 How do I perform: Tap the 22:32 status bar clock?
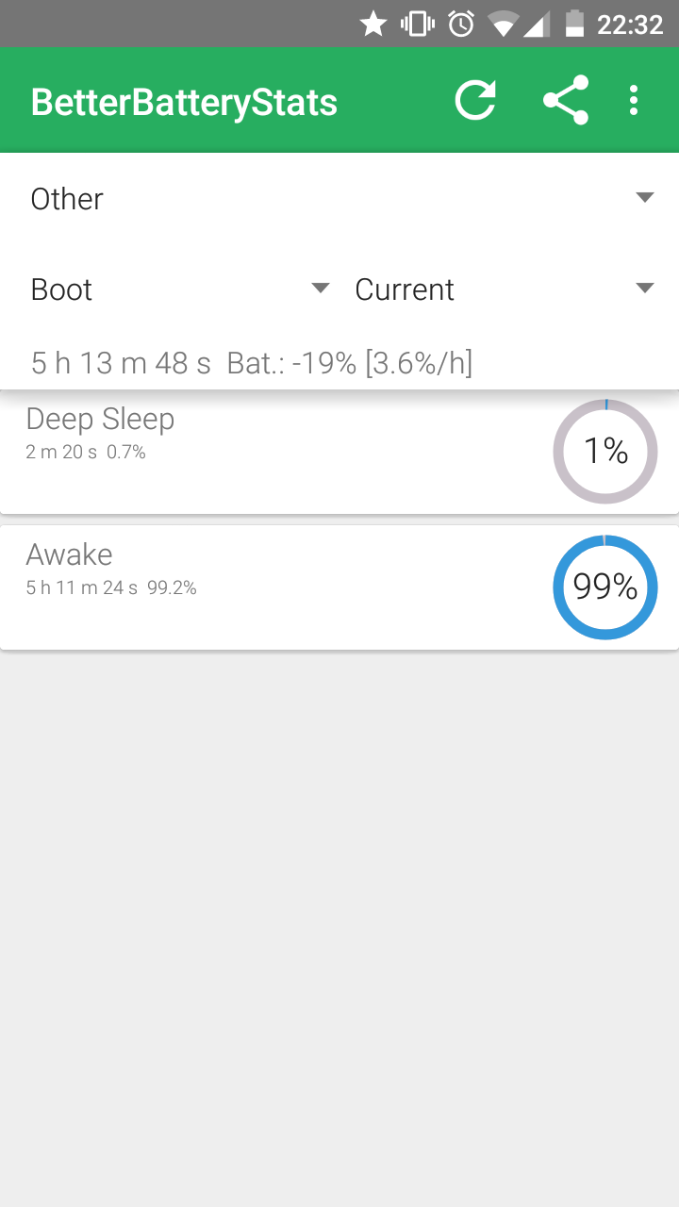(630, 24)
